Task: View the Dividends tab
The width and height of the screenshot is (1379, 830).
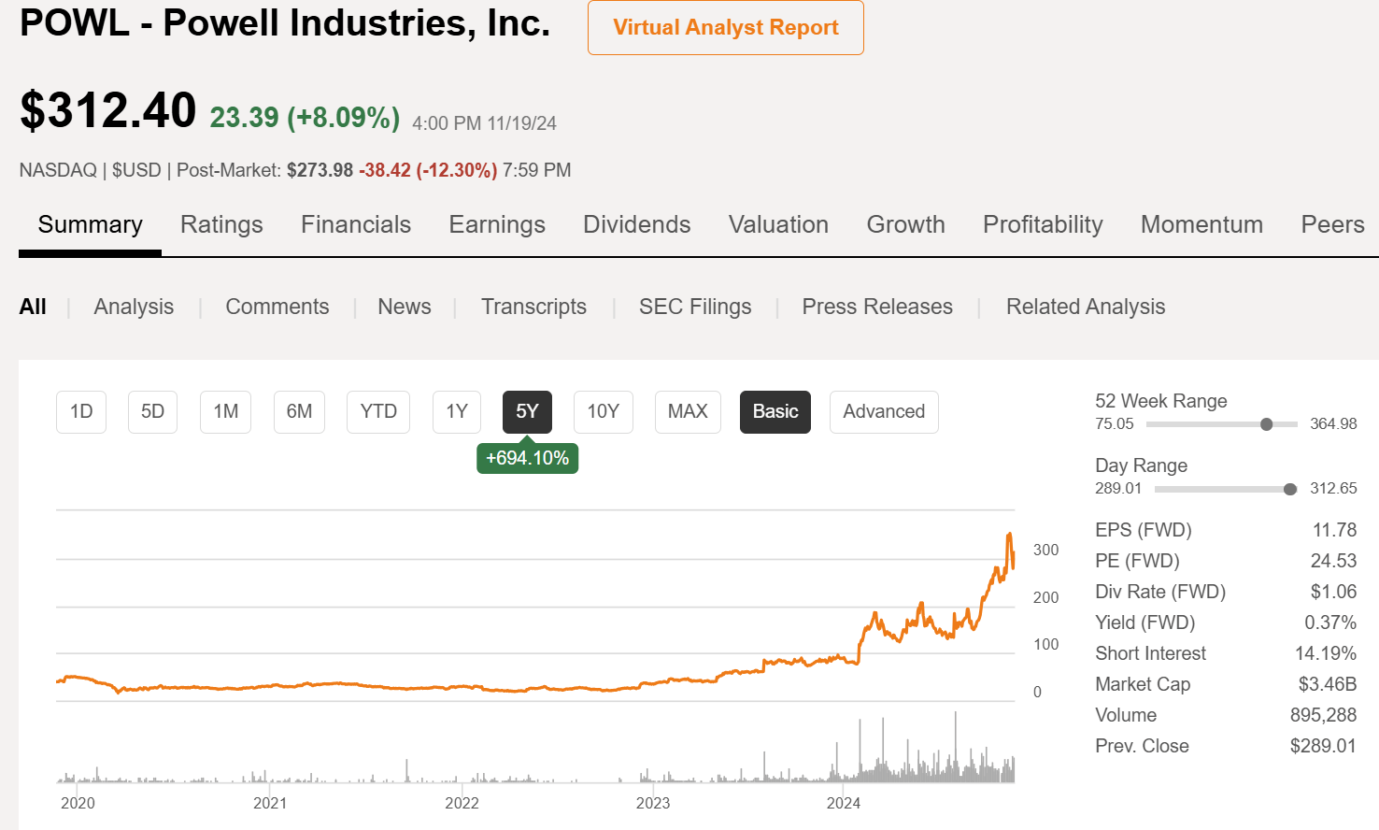Action: 636,224
